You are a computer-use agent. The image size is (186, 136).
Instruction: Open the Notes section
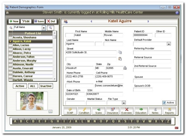point(155,111)
